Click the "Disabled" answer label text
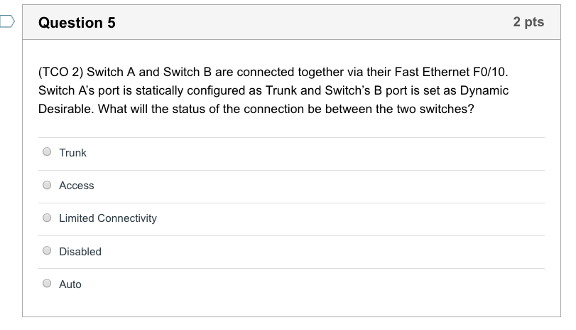Image resolution: width=576 pixels, height=330 pixels. coord(80,252)
